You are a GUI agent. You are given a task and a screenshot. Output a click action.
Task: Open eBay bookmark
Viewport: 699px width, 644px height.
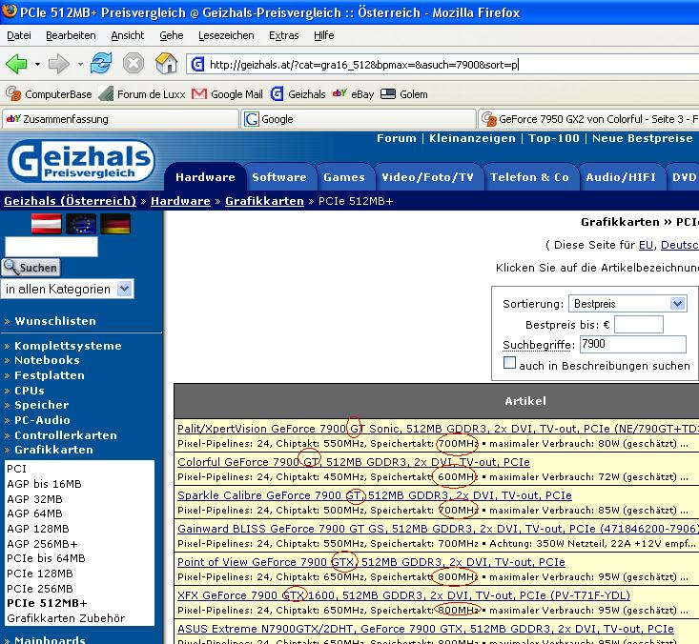354,94
